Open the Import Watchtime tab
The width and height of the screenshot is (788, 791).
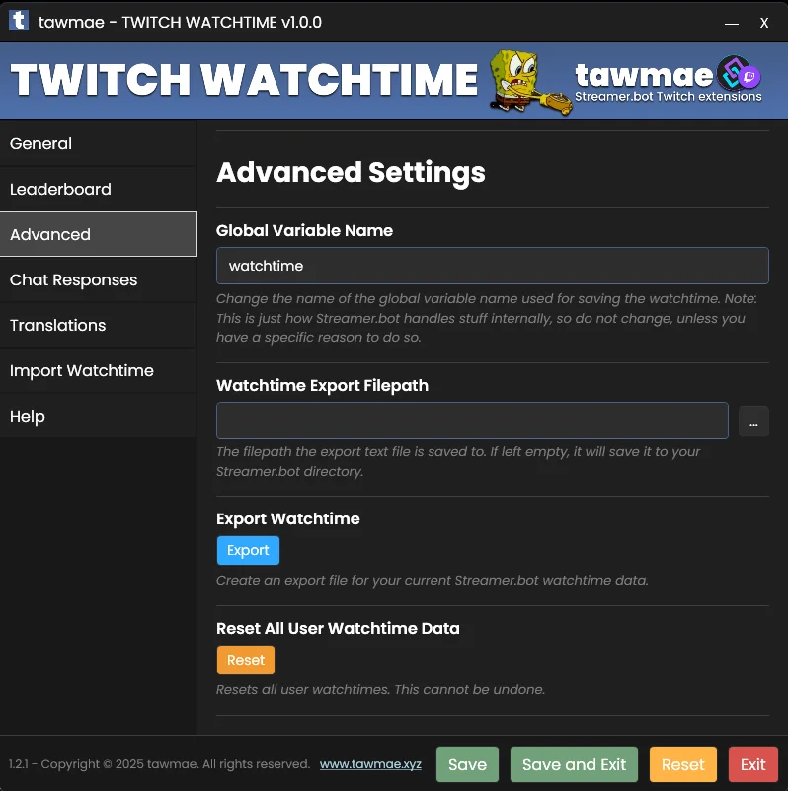pos(98,370)
